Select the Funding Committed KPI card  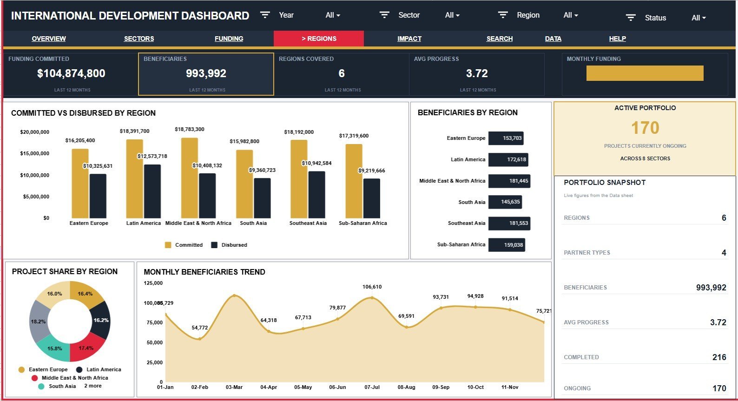click(71, 74)
